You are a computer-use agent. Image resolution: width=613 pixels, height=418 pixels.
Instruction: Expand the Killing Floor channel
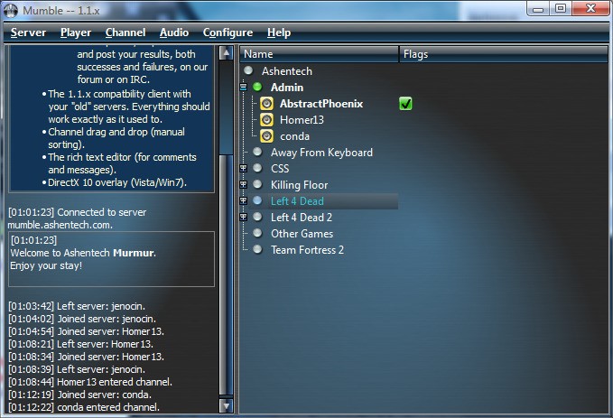[243, 184]
